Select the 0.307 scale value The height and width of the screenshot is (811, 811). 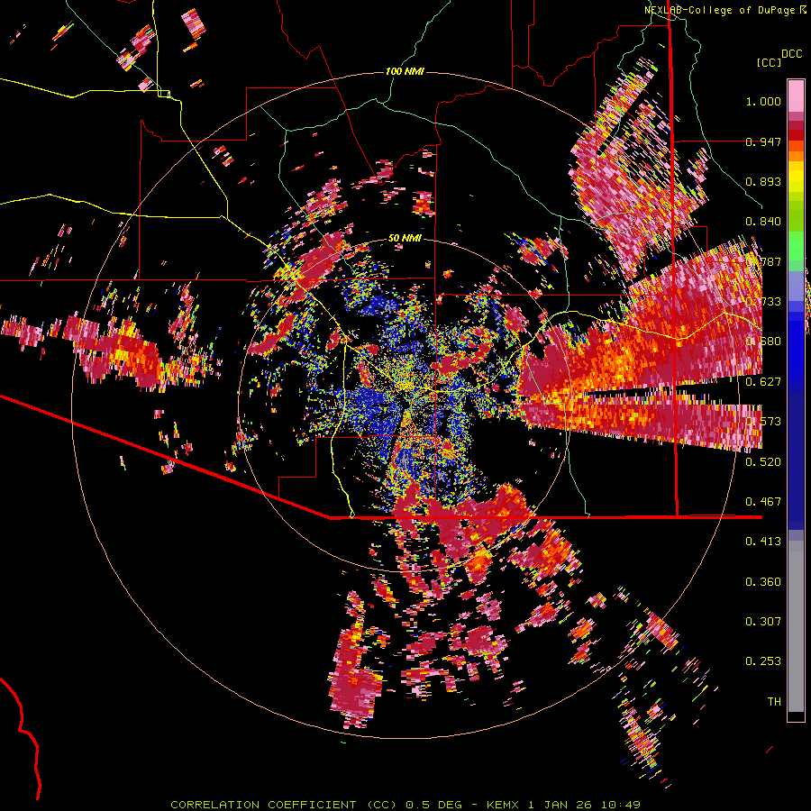[763, 621]
